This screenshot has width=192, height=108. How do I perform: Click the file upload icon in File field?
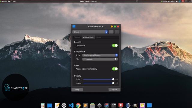(115, 59)
